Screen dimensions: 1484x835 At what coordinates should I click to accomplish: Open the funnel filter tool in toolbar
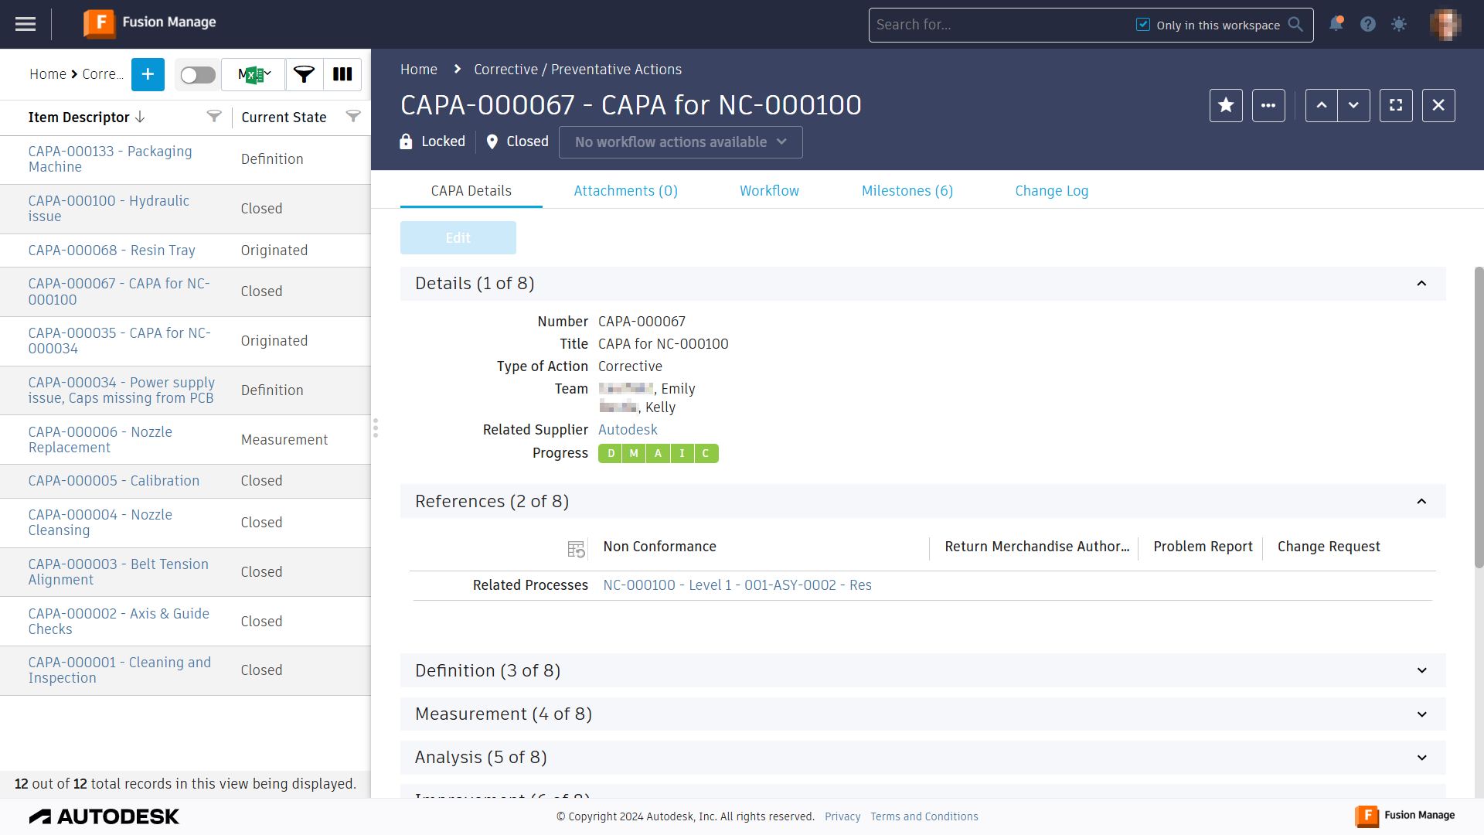tap(304, 74)
